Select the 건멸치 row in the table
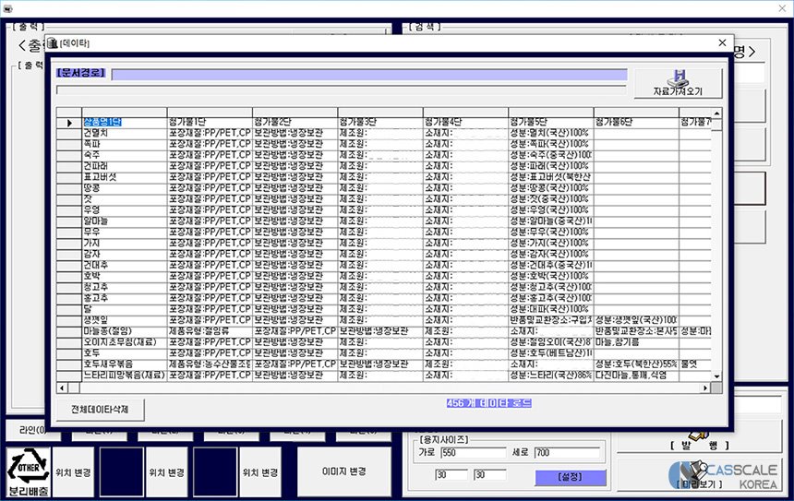The image size is (794, 501). 124,133
